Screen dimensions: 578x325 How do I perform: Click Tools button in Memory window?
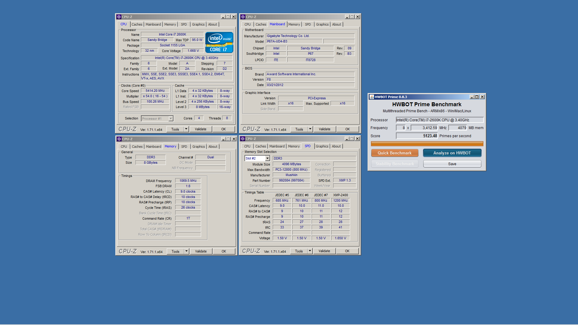tap(176, 251)
